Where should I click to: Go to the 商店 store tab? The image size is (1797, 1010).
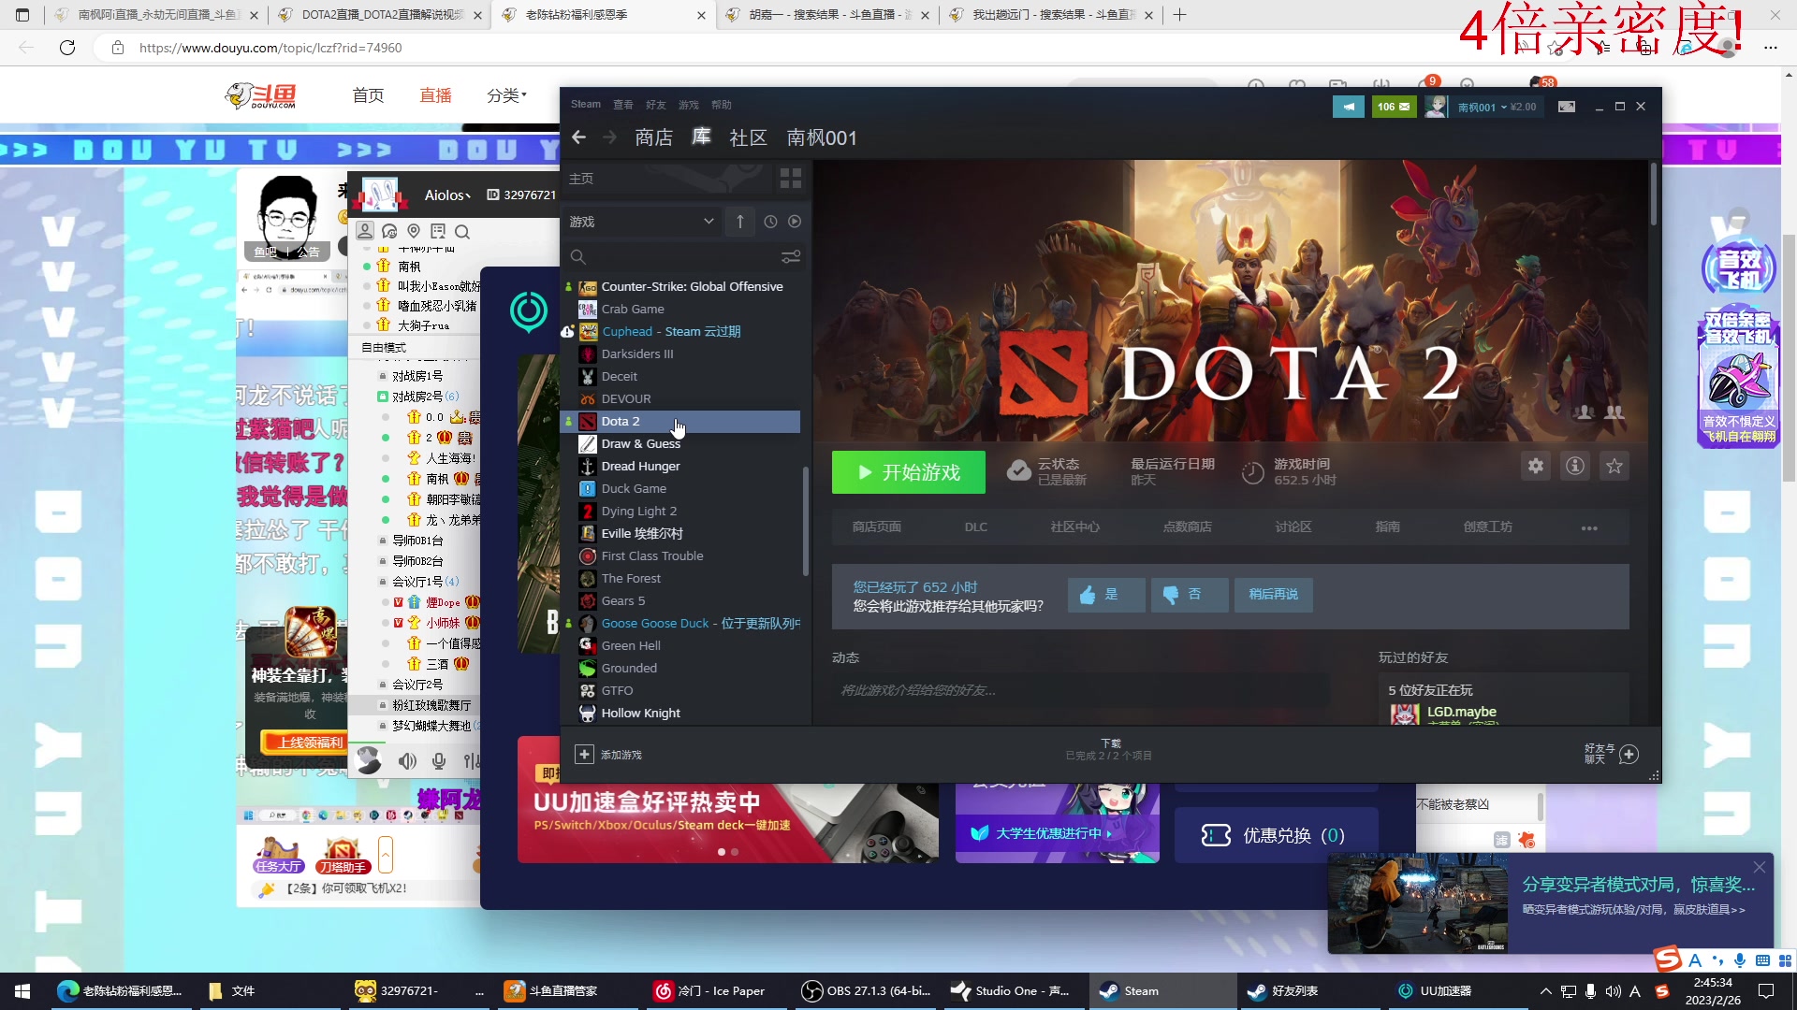653,138
